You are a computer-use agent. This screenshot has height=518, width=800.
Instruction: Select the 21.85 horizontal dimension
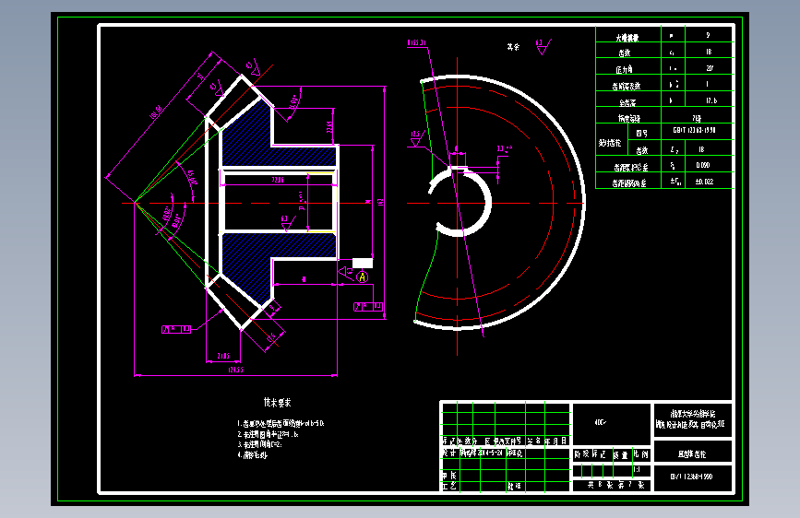pyautogui.click(x=223, y=356)
